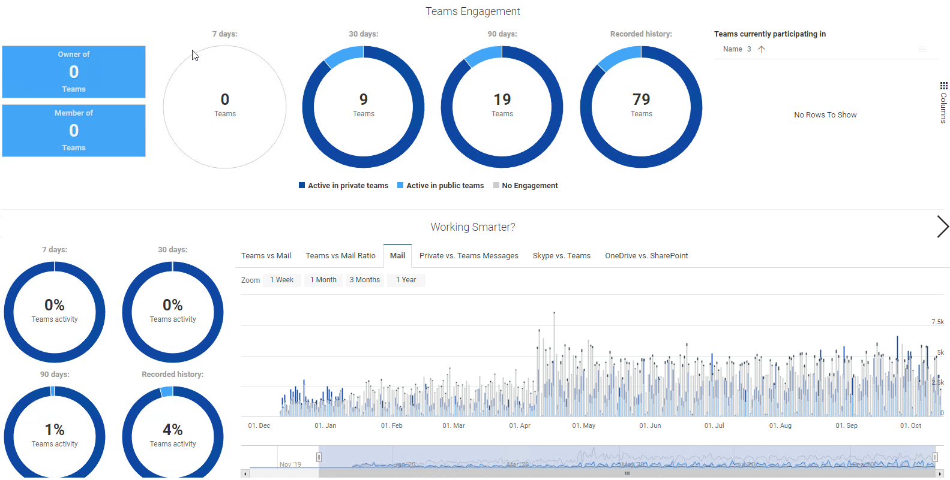The height and width of the screenshot is (480, 950).
Task: Zoom chart to 1 Week
Action: click(281, 280)
